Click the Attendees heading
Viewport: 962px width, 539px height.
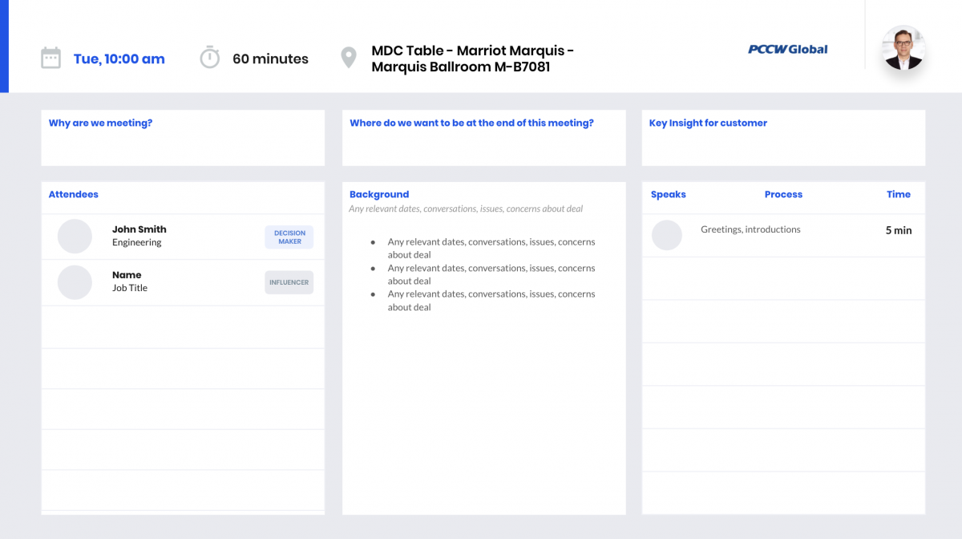click(x=73, y=194)
